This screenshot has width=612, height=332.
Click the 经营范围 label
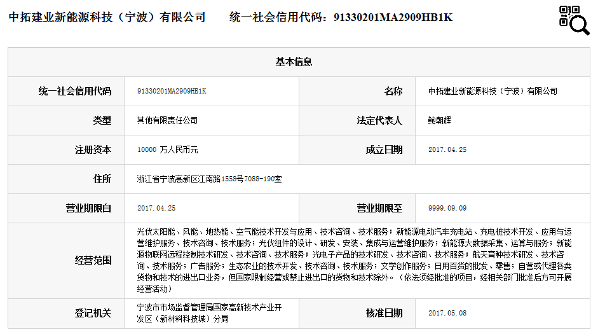coord(93,261)
